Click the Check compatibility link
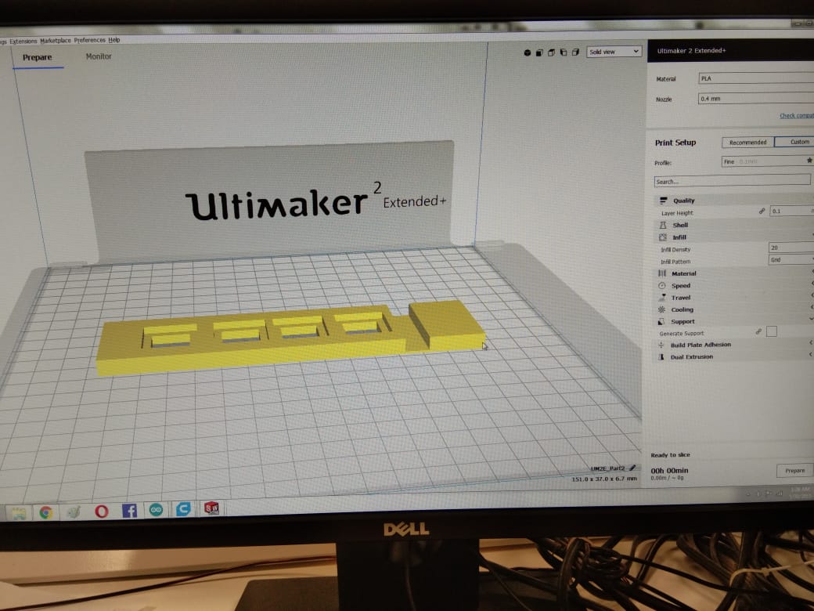The image size is (814, 611). pos(797,115)
